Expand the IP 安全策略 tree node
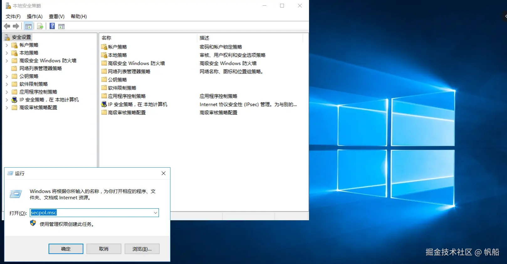The height and width of the screenshot is (264, 507). click(7, 100)
